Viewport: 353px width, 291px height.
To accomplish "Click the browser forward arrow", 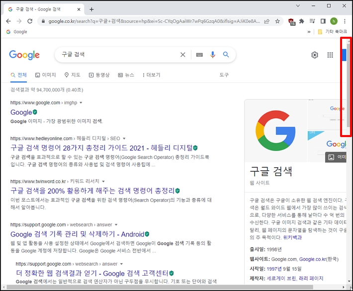I will [19, 21].
